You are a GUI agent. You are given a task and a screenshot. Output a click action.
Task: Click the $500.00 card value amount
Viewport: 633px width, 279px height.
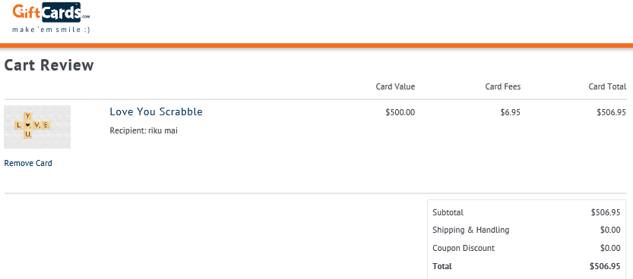coord(400,112)
